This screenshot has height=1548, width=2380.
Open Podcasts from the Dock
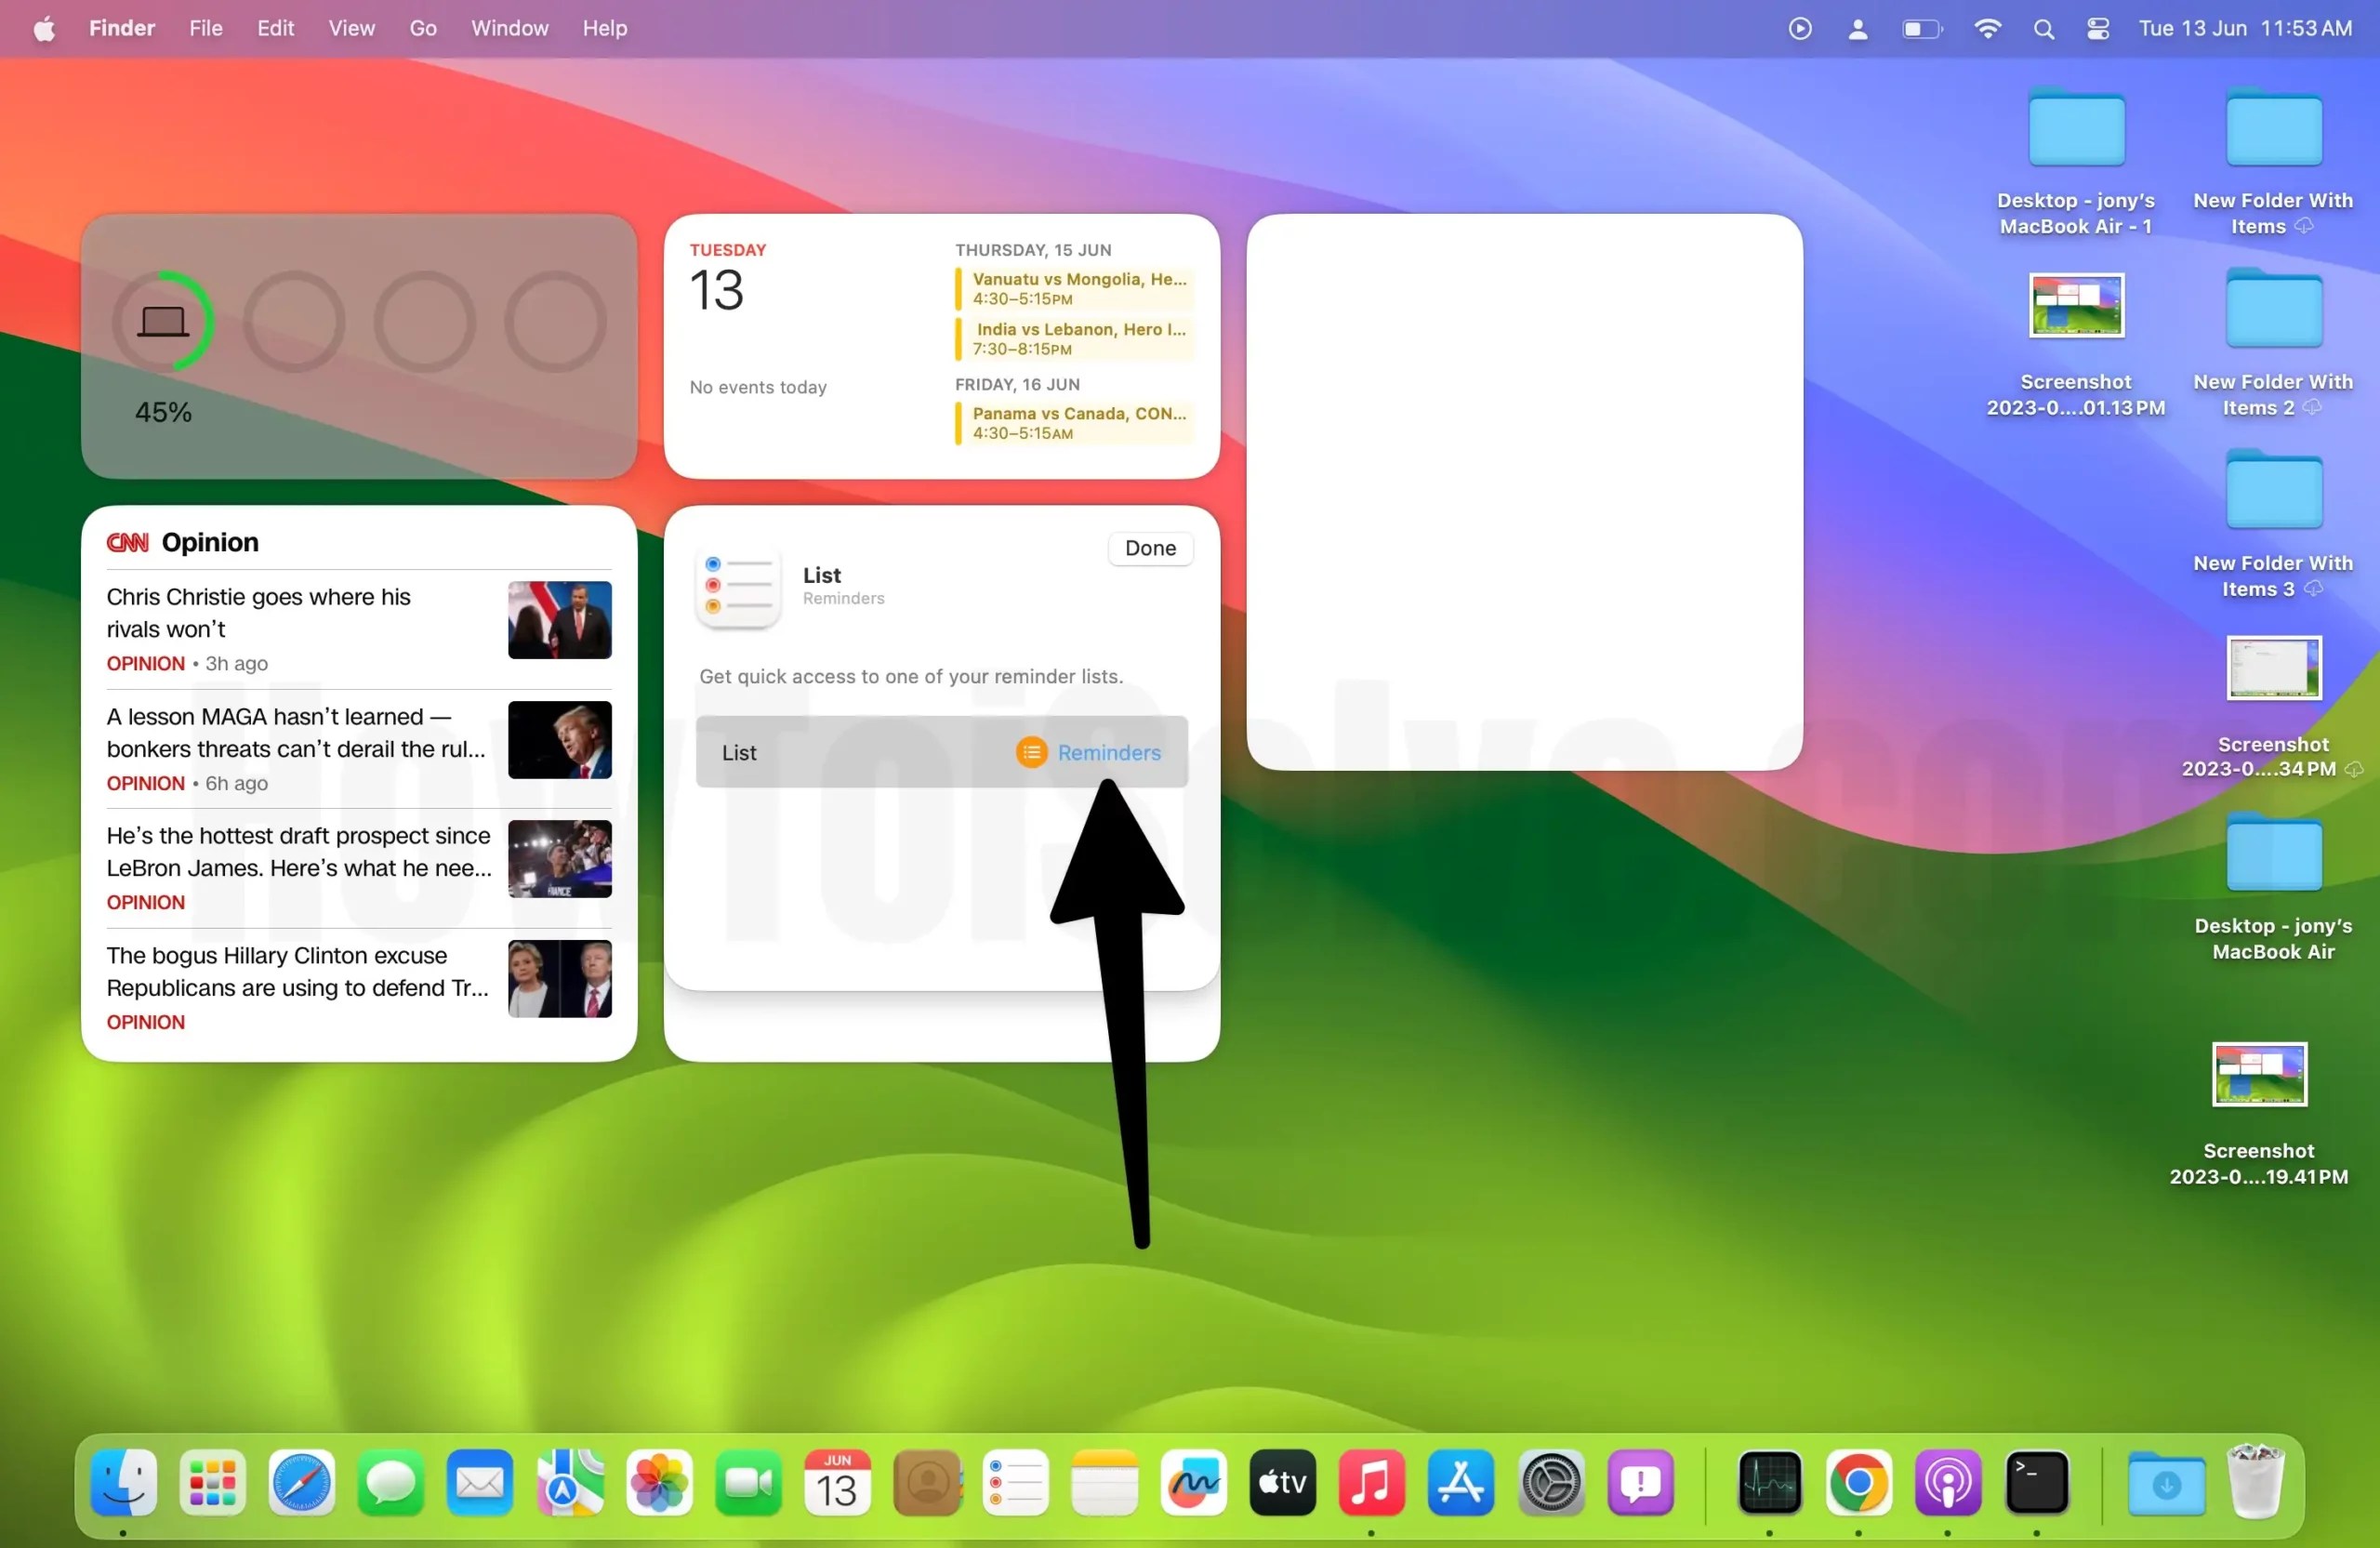click(1948, 1483)
